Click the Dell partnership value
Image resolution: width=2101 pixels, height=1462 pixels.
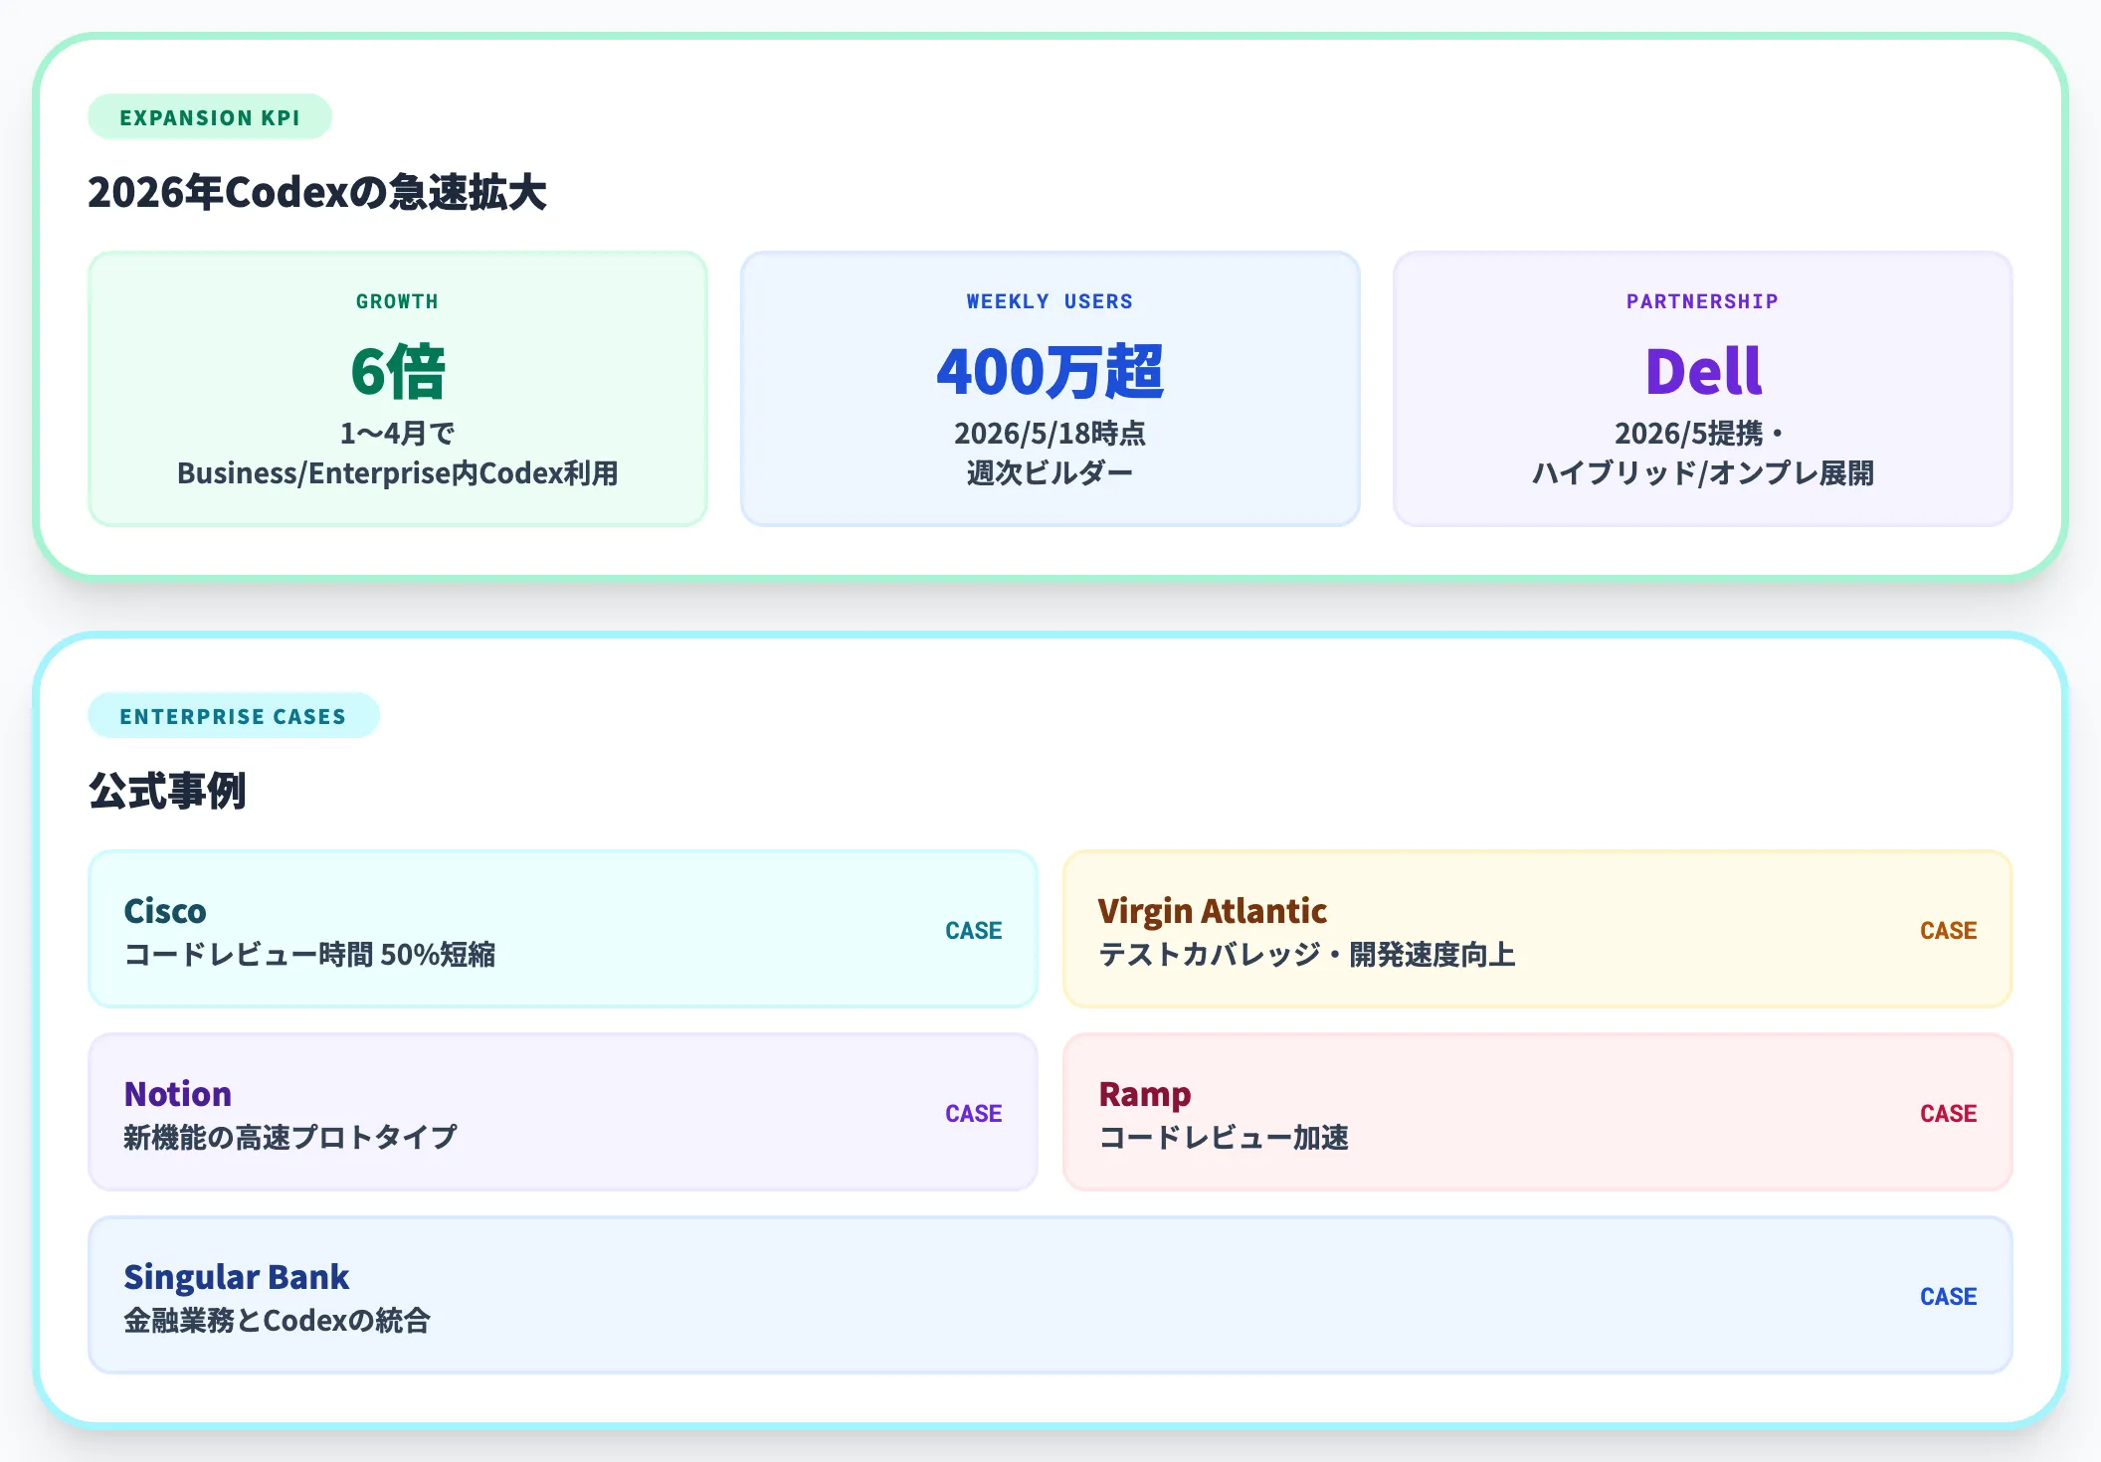[x=1703, y=372]
